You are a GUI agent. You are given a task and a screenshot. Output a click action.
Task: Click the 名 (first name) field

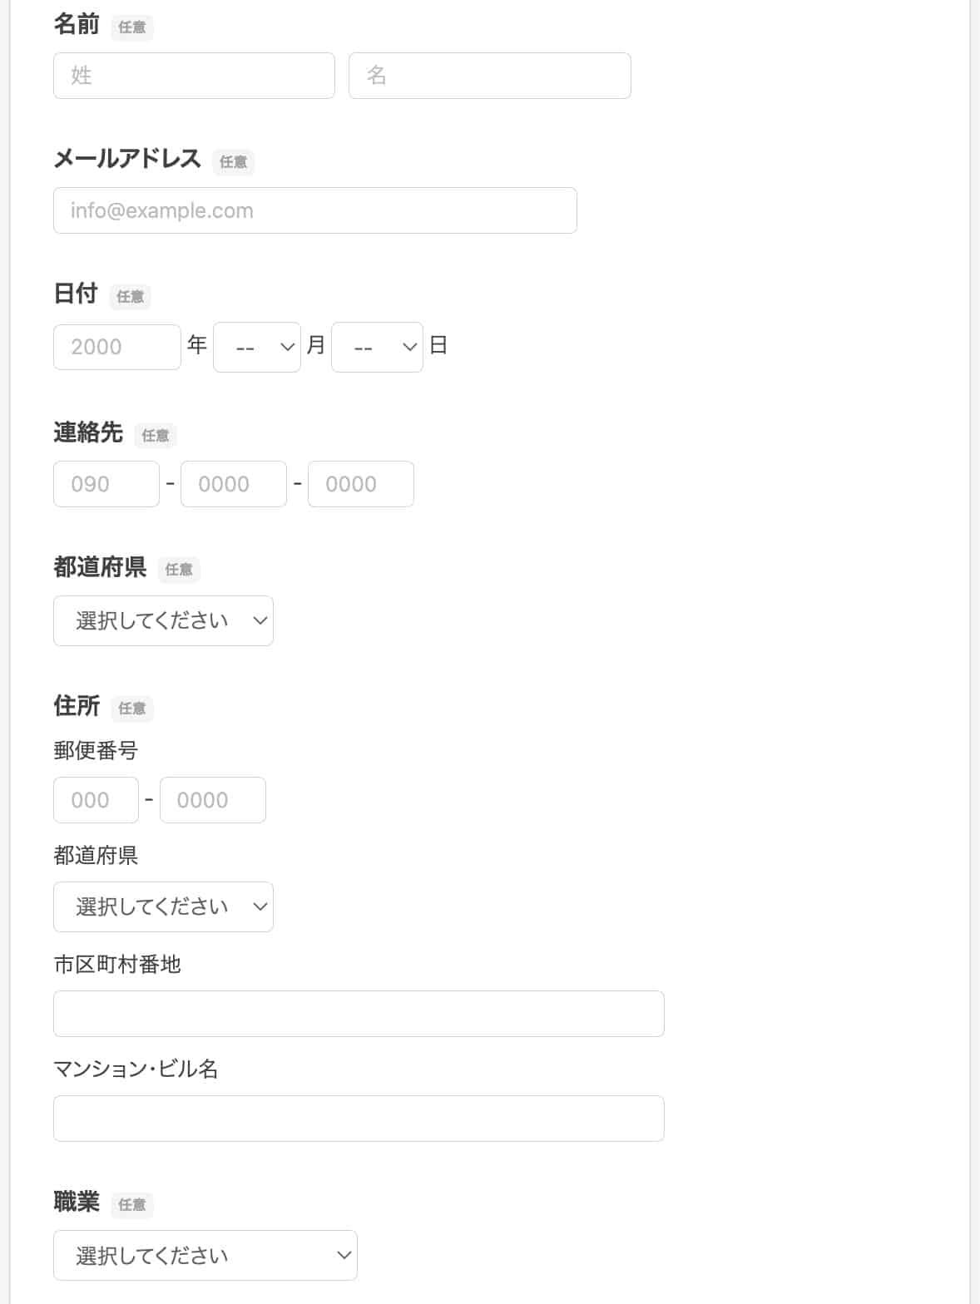click(x=489, y=75)
